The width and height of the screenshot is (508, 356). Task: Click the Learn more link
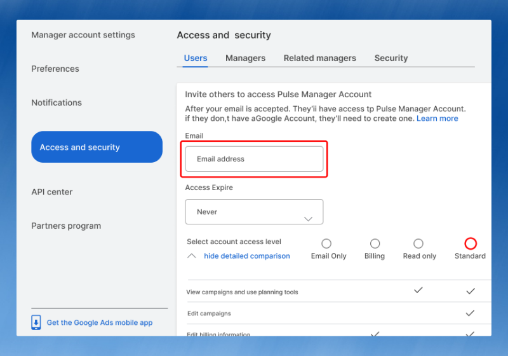click(x=437, y=119)
